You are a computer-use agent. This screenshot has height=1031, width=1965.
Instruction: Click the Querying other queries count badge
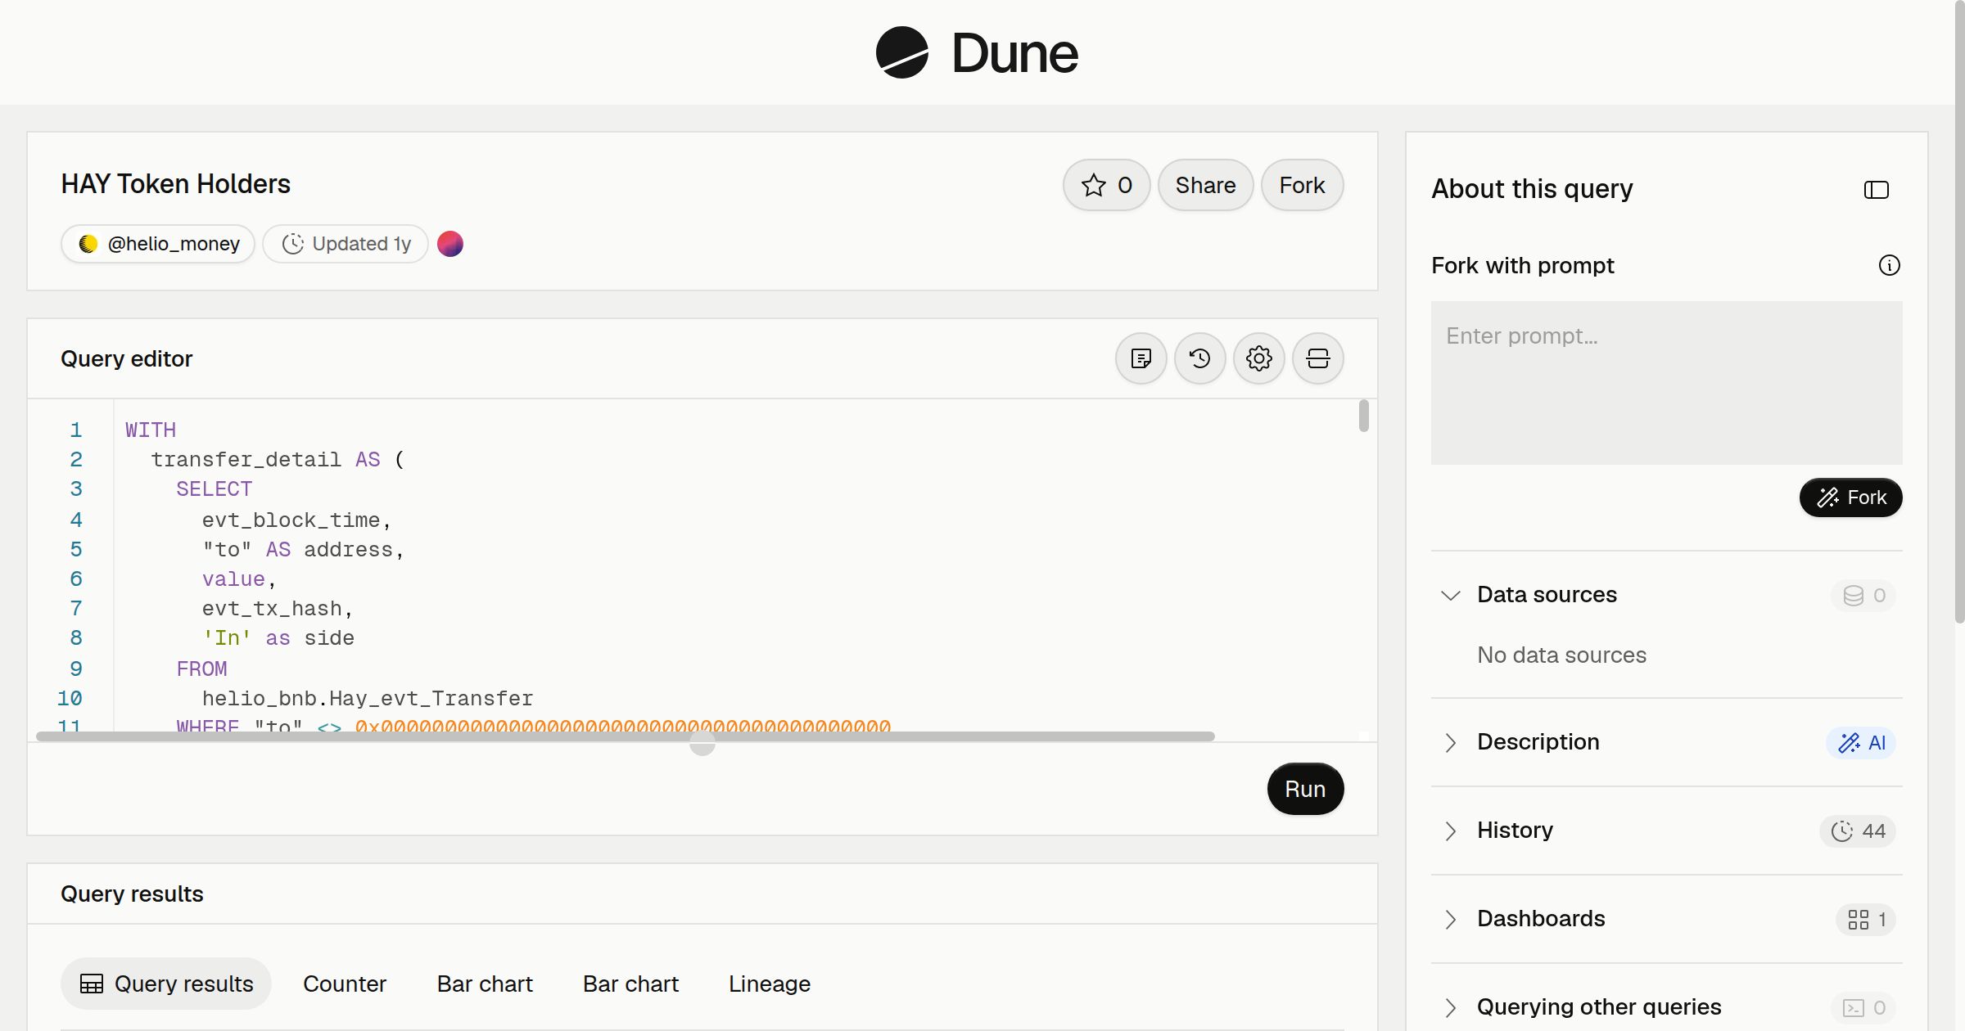tap(1863, 1007)
